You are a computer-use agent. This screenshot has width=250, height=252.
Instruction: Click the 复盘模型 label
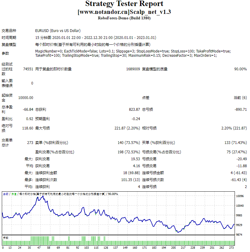(x=9, y=45)
